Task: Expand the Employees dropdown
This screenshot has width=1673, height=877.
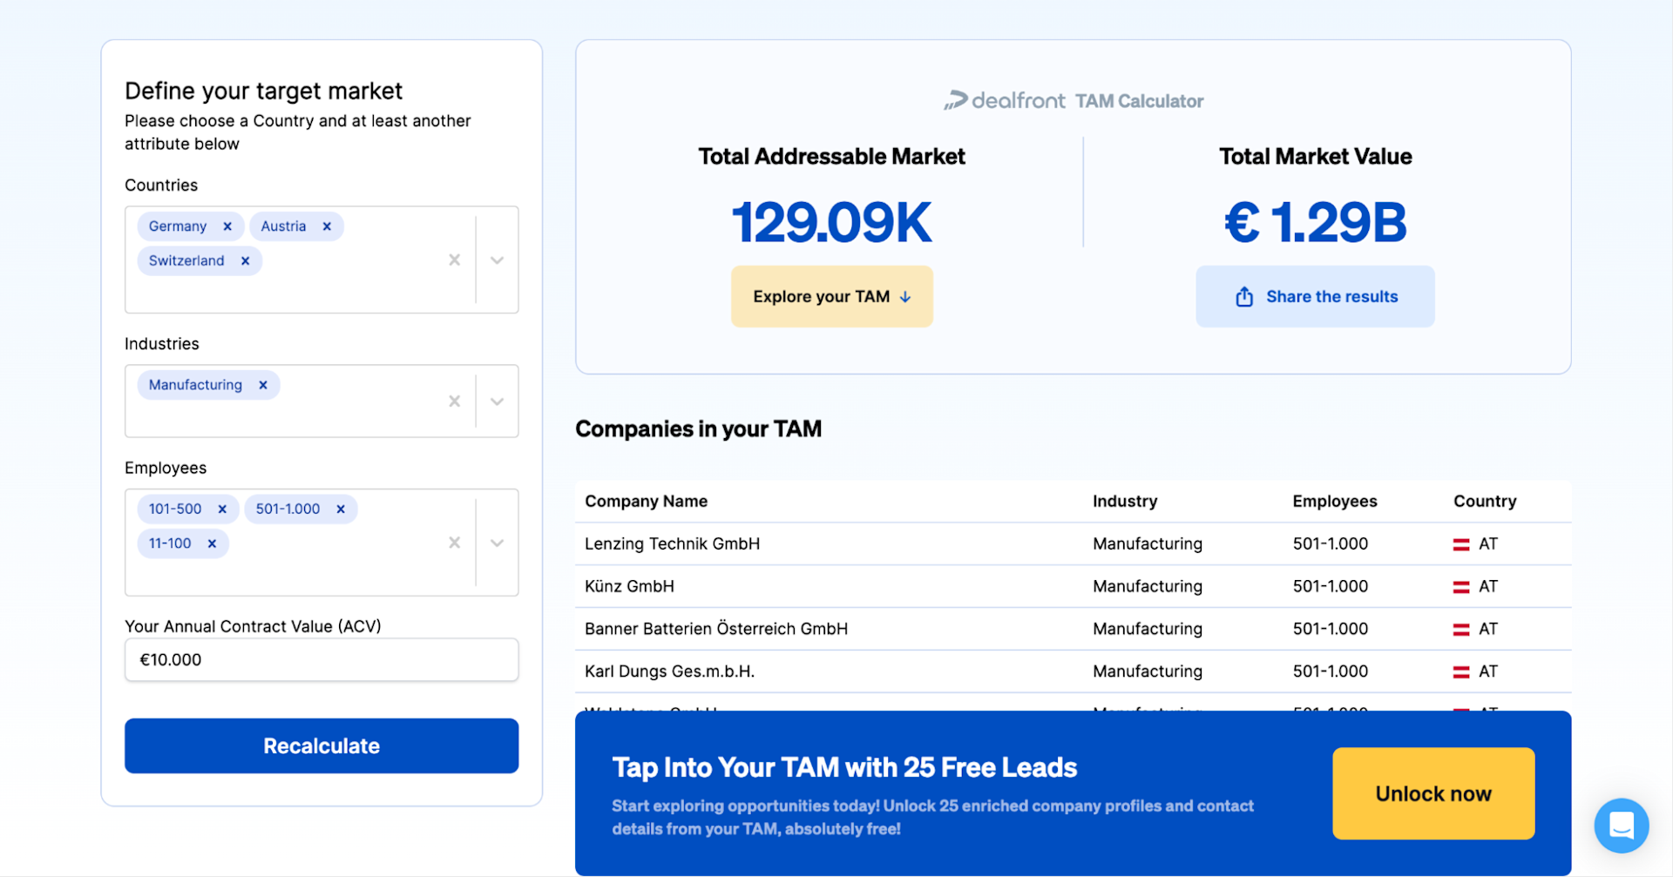Action: pos(497,542)
